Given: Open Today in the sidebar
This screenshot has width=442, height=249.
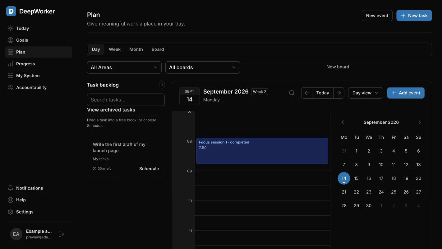Looking at the screenshot, I should tap(39, 28).
